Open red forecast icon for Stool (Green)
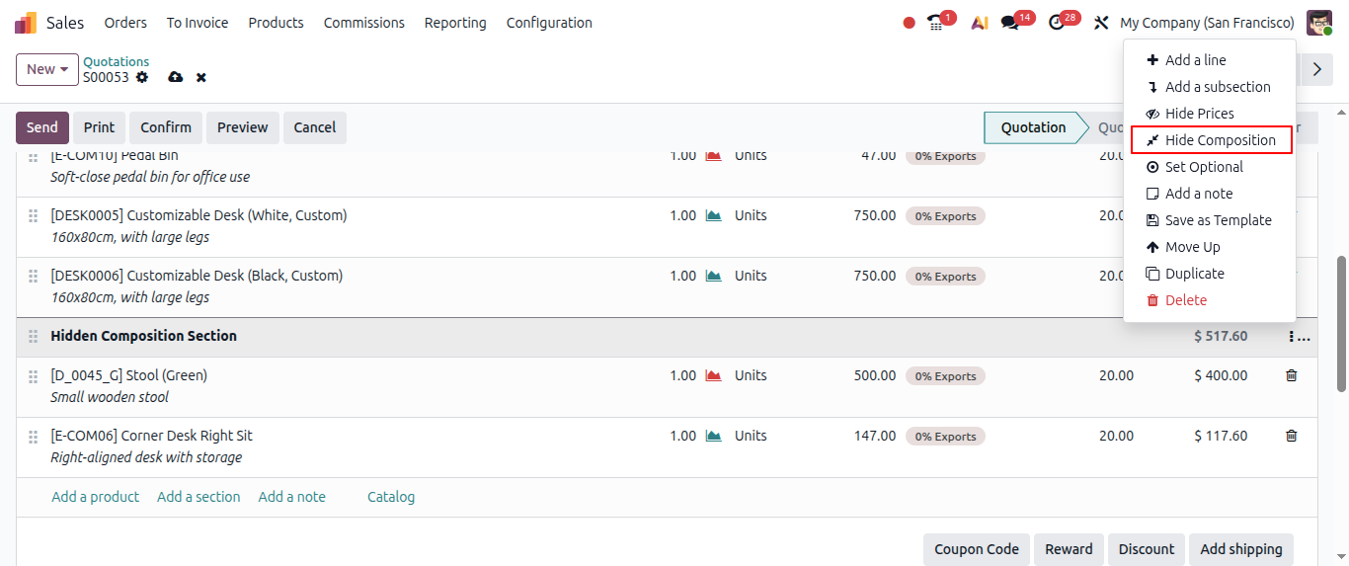This screenshot has width=1349, height=566. pos(713,375)
